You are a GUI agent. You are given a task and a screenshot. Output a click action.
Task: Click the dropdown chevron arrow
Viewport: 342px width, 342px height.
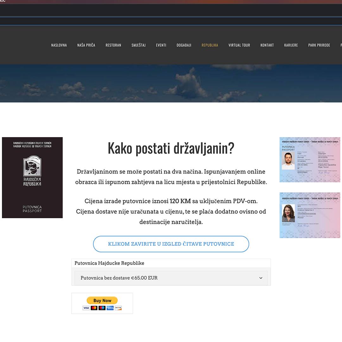(261, 278)
